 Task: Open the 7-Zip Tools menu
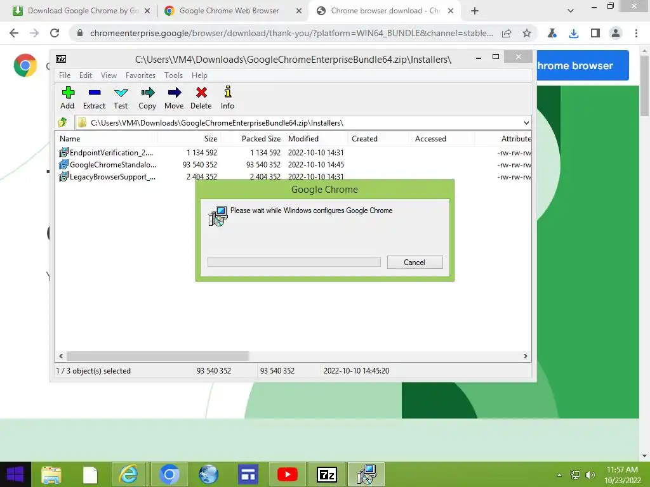(173, 75)
